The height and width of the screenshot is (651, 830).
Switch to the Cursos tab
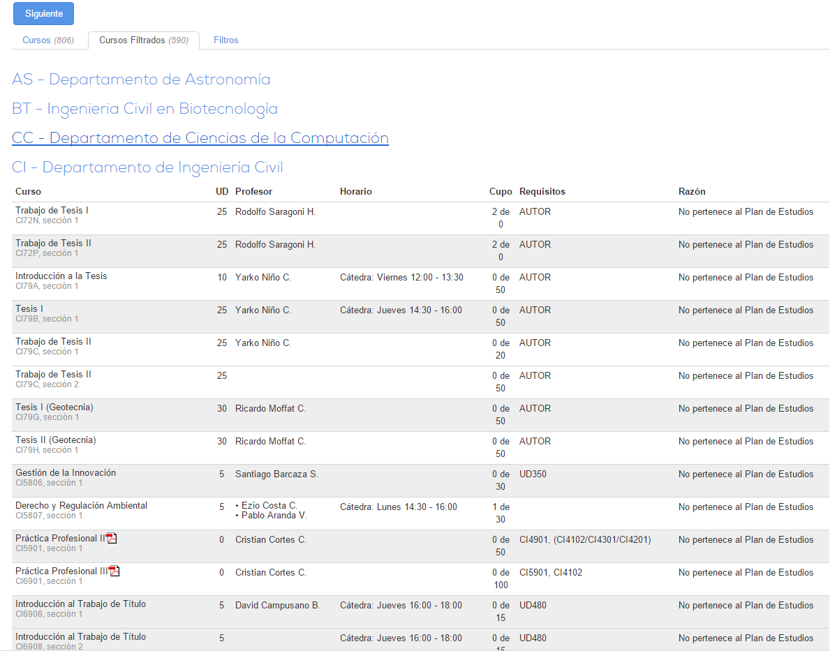pos(47,40)
